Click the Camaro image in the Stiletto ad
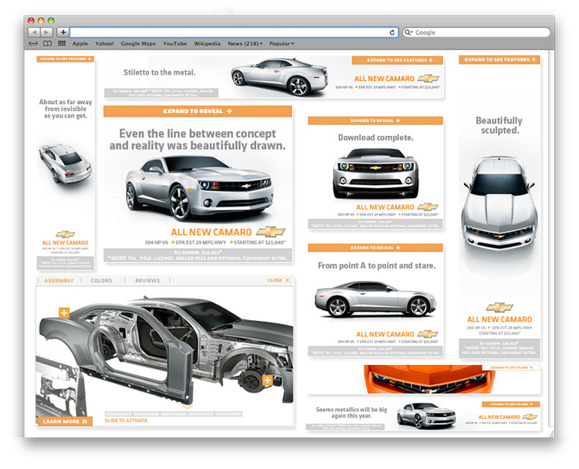The width and height of the screenshot is (579, 469). click(279, 76)
